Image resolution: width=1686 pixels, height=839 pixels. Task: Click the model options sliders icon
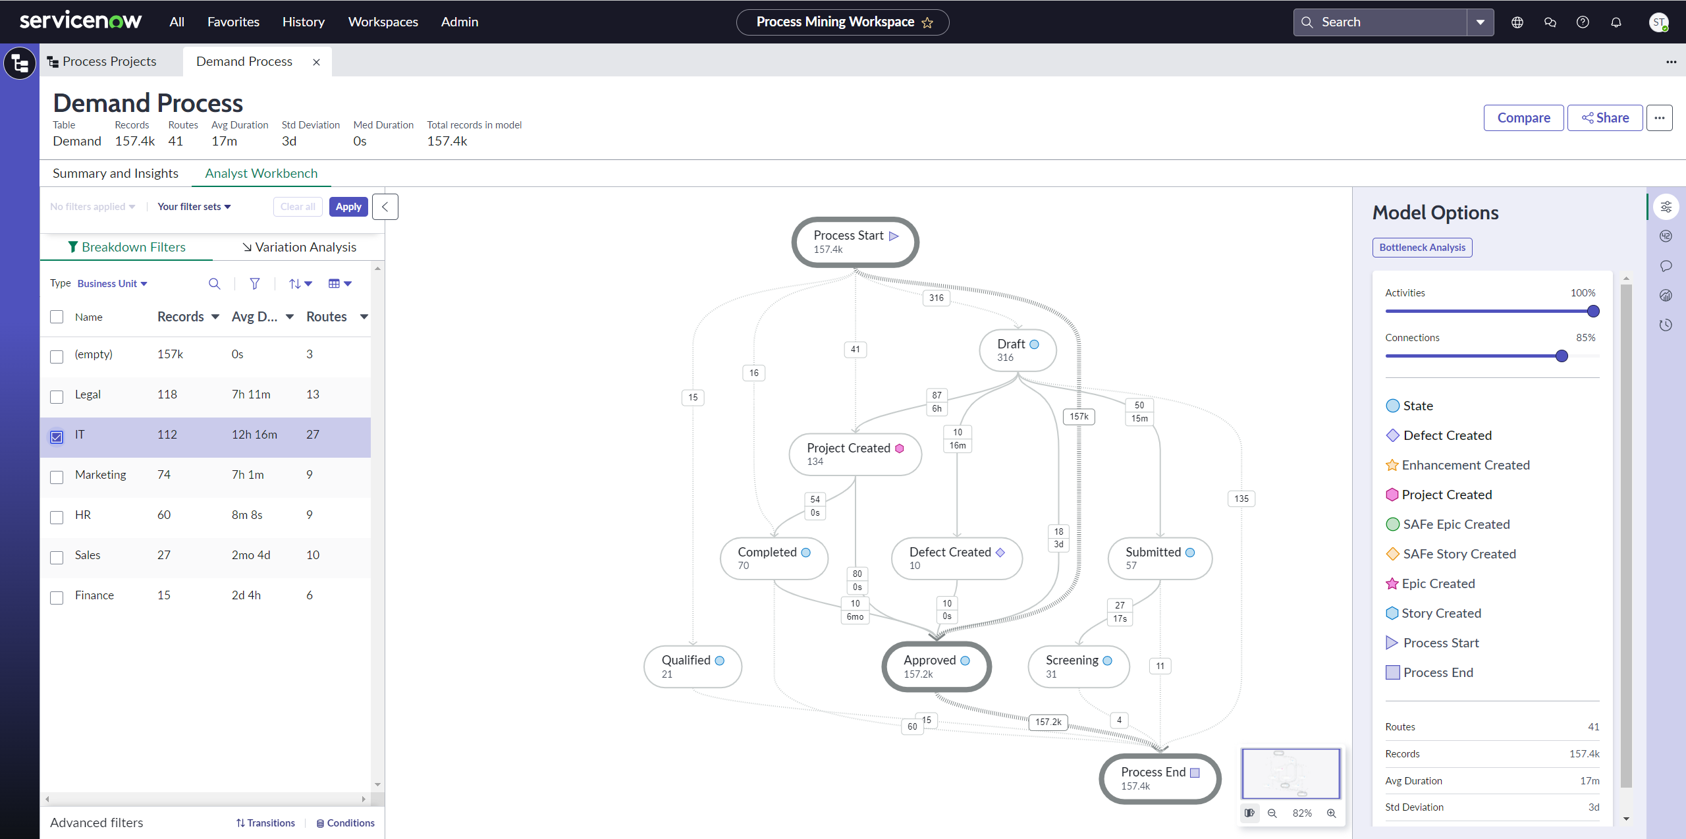(1666, 207)
